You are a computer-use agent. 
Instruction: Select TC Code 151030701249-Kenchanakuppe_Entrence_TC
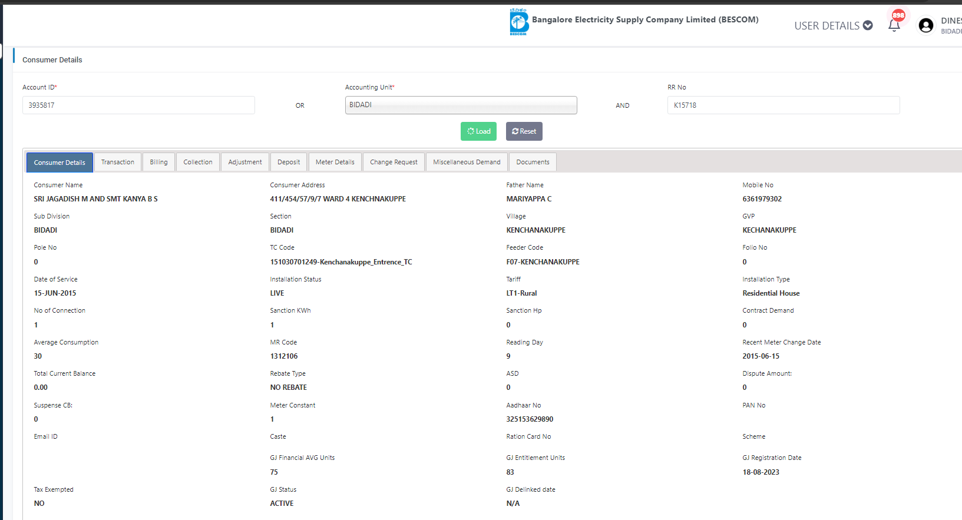tap(341, 262)
